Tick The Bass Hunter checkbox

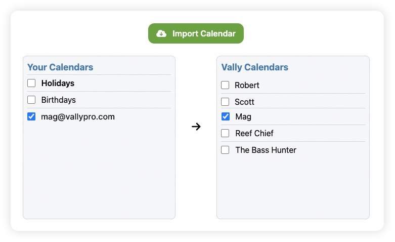coord(225,150)
